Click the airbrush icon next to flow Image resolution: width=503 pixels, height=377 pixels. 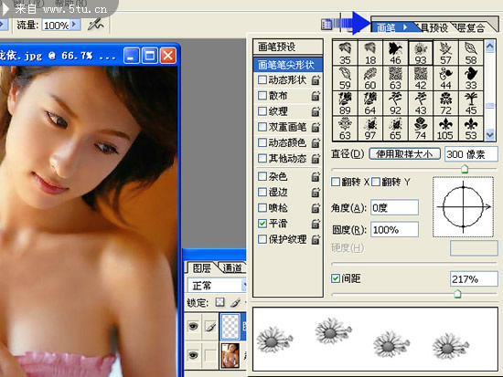96,25
